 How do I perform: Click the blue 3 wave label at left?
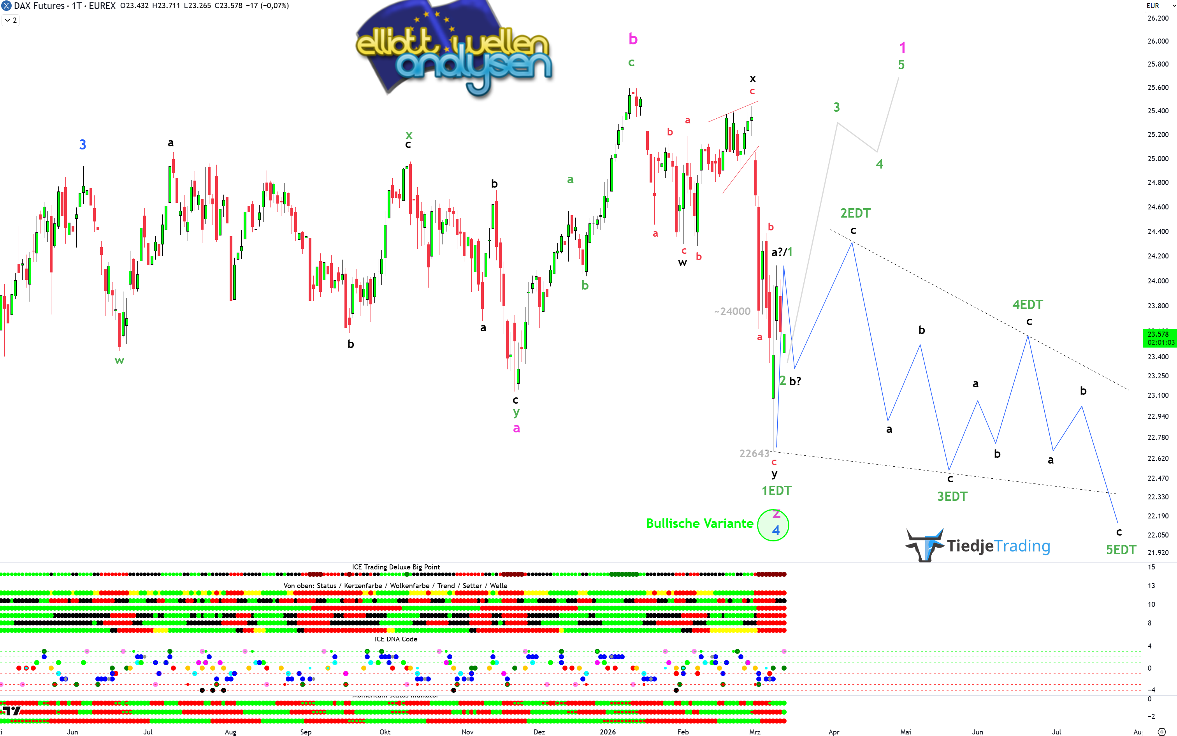(x=83, y=144)
